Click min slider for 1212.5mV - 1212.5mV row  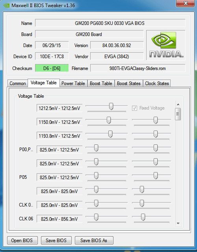111,106
